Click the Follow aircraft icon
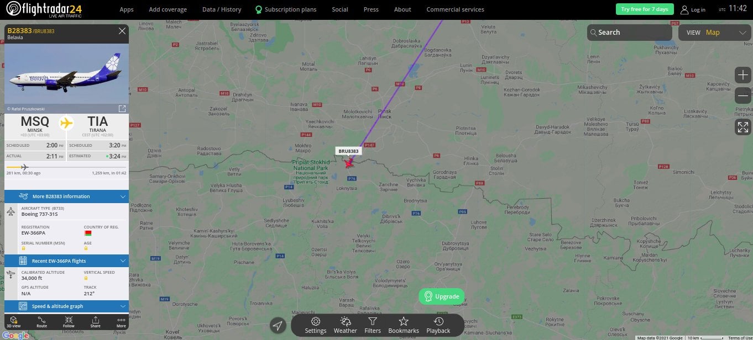This screenshot has height=340, width=753. point(69,320)
